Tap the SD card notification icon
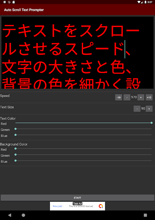155x220 pixels. [14, 2]
